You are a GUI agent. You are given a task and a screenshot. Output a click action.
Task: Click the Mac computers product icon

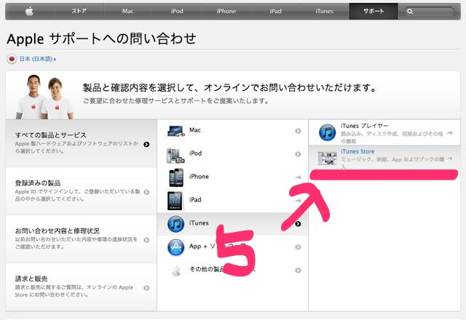point(176,131)
